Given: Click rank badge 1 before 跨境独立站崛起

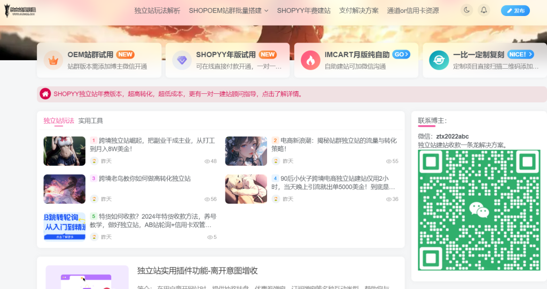Looking at the screenshot, I should (x=93, y=140).
